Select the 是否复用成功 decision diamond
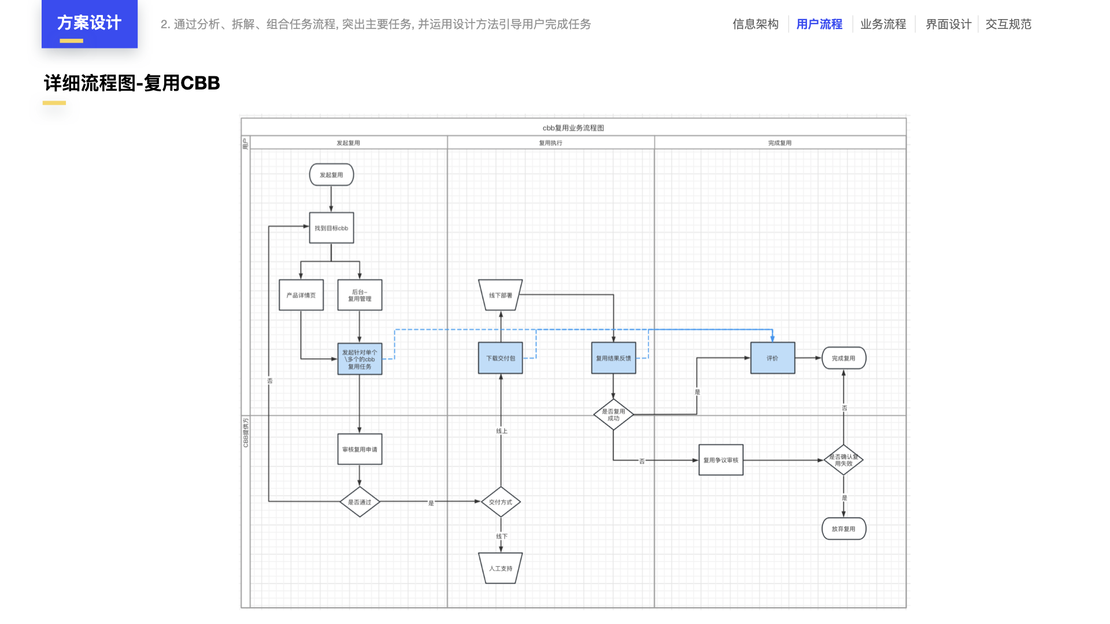 click(x=613, y=414)
